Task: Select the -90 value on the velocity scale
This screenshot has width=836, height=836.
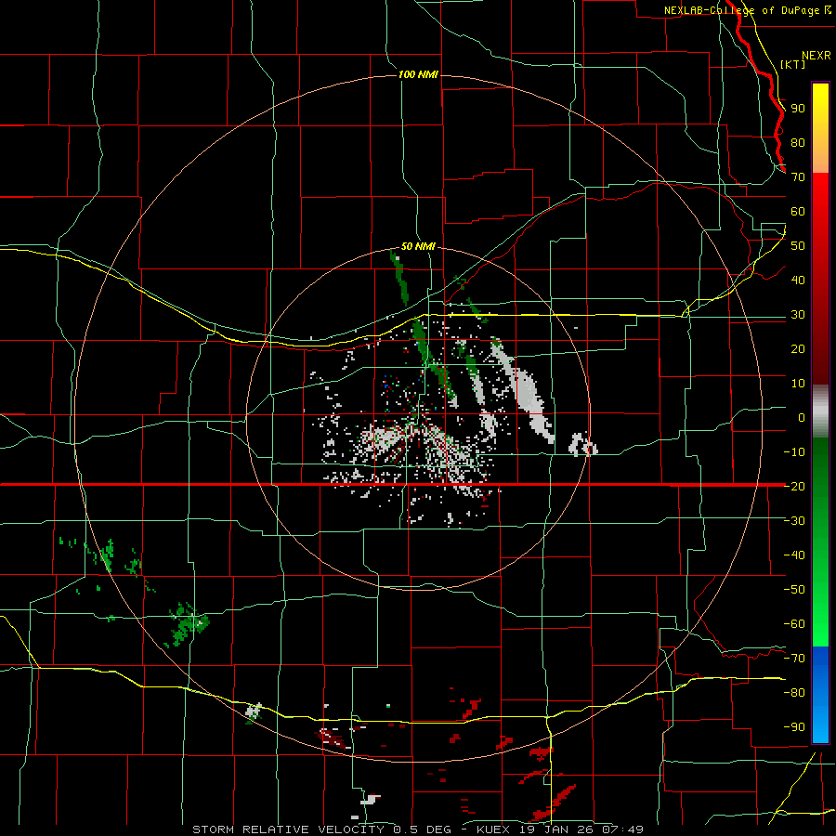Action: [794, 727]
